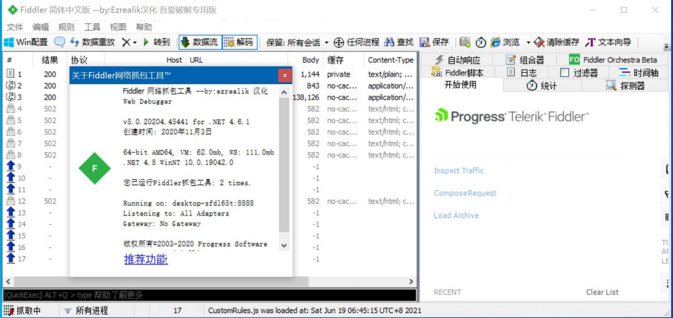This screenshot has width=673, height=318.
Task: Click the 转到 go button
Action: coord(157,43)
